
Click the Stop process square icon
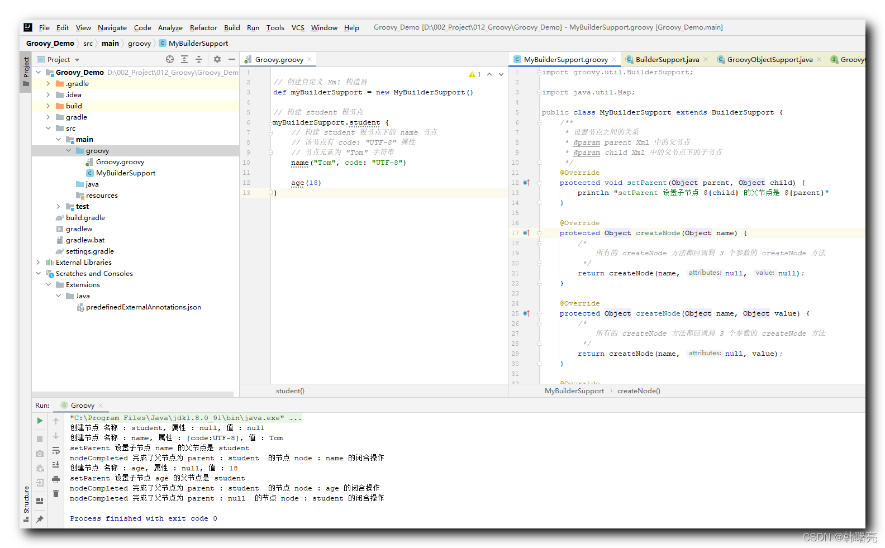(x=40, y=439)
